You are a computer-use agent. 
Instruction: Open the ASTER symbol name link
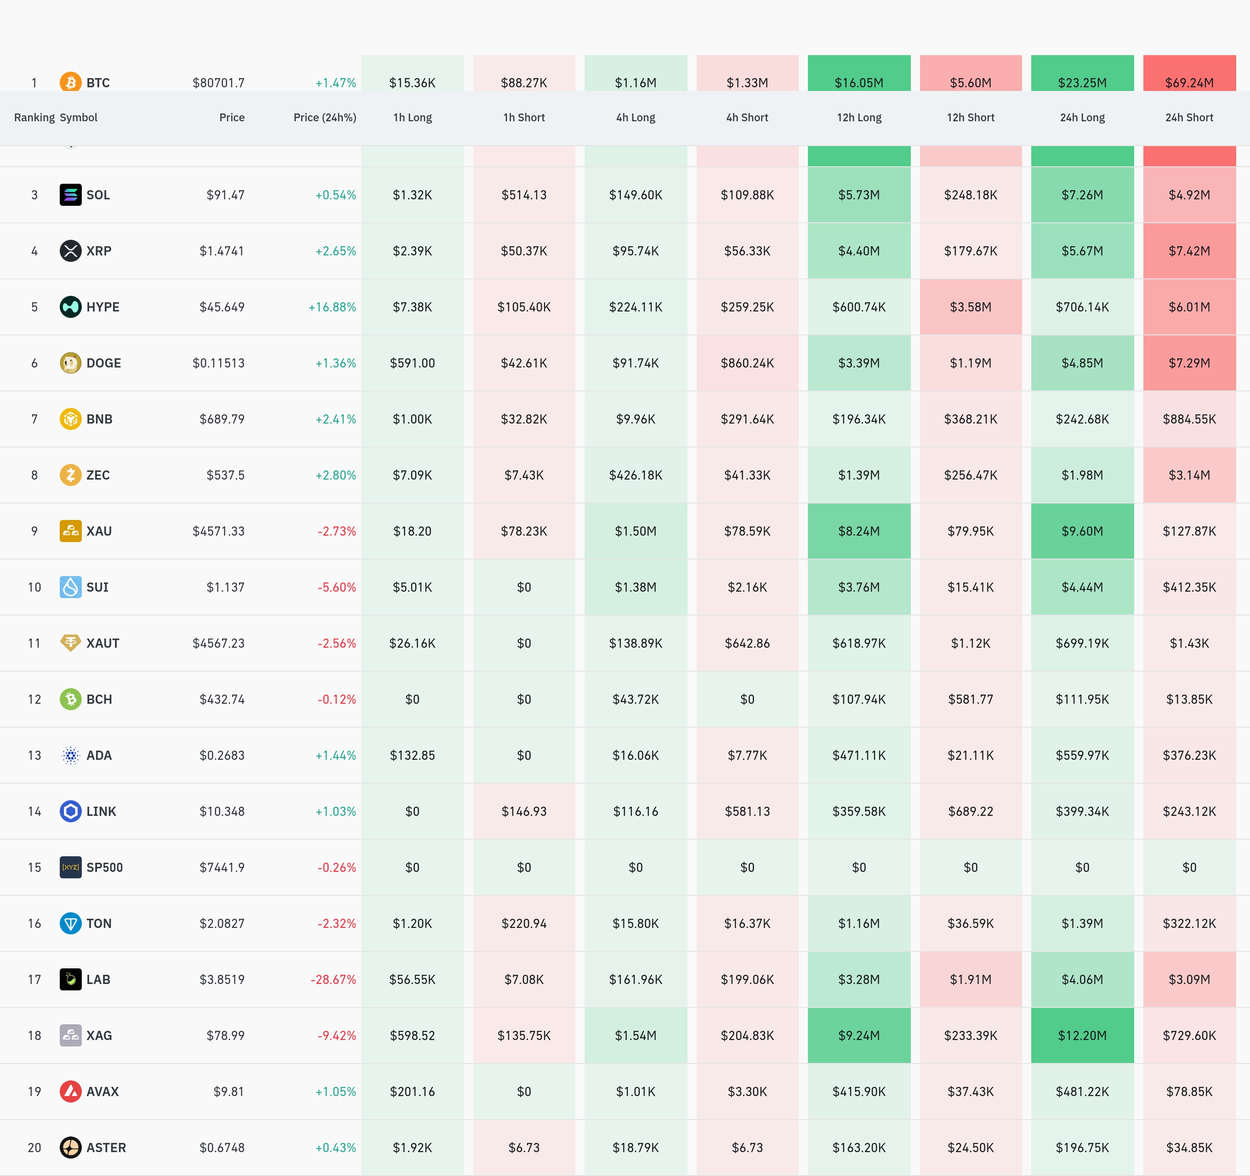pos(106,1147)
